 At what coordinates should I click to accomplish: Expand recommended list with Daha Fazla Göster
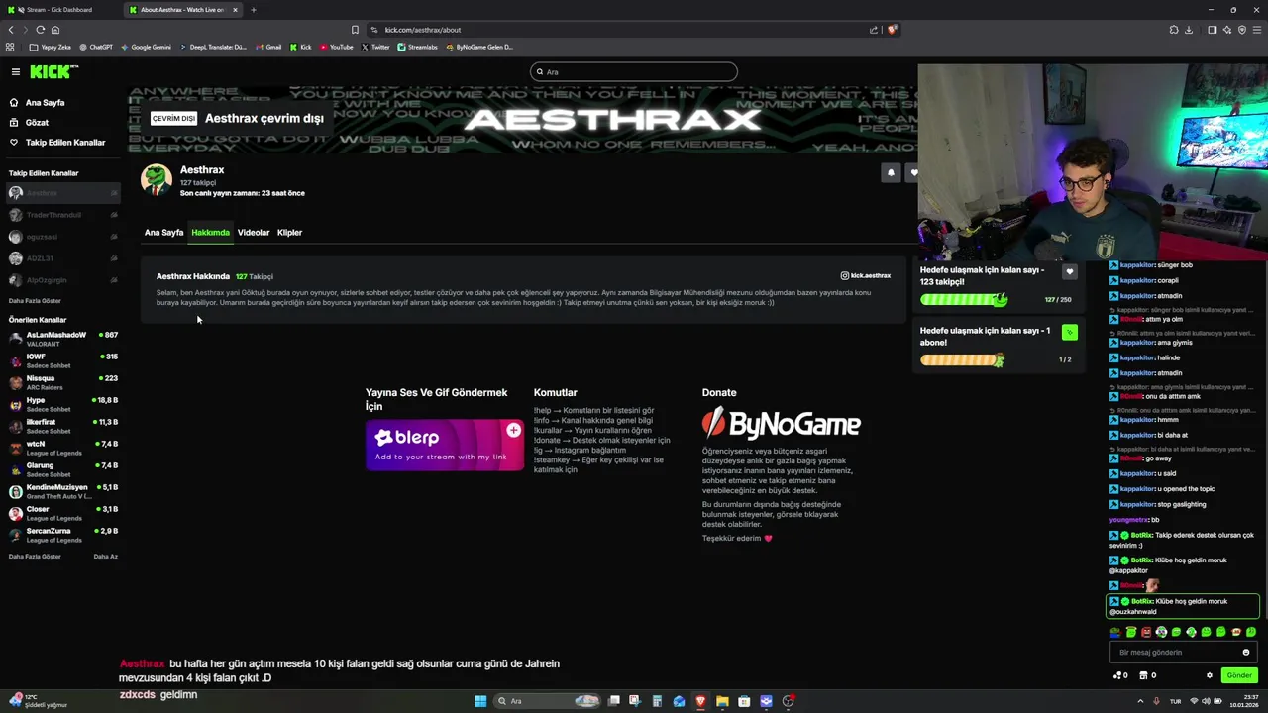tap(35, 557)
